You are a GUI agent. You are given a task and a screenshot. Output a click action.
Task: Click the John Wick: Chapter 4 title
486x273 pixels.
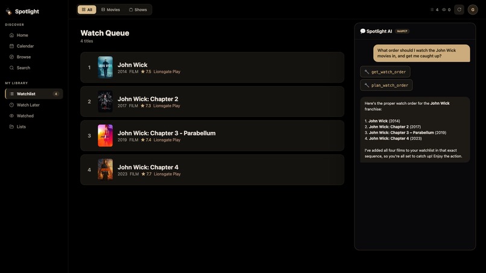tap(148, 167)
